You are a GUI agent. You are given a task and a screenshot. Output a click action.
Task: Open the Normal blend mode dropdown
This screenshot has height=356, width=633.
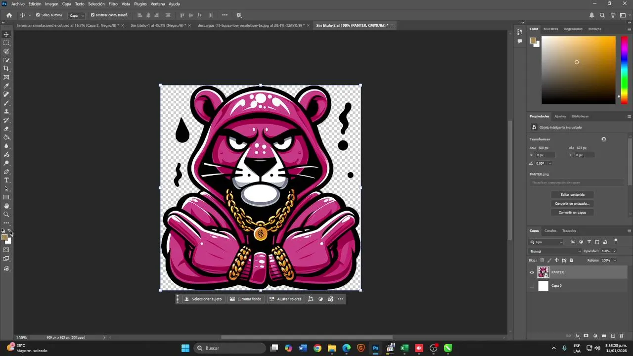click(x=555, y=251)
